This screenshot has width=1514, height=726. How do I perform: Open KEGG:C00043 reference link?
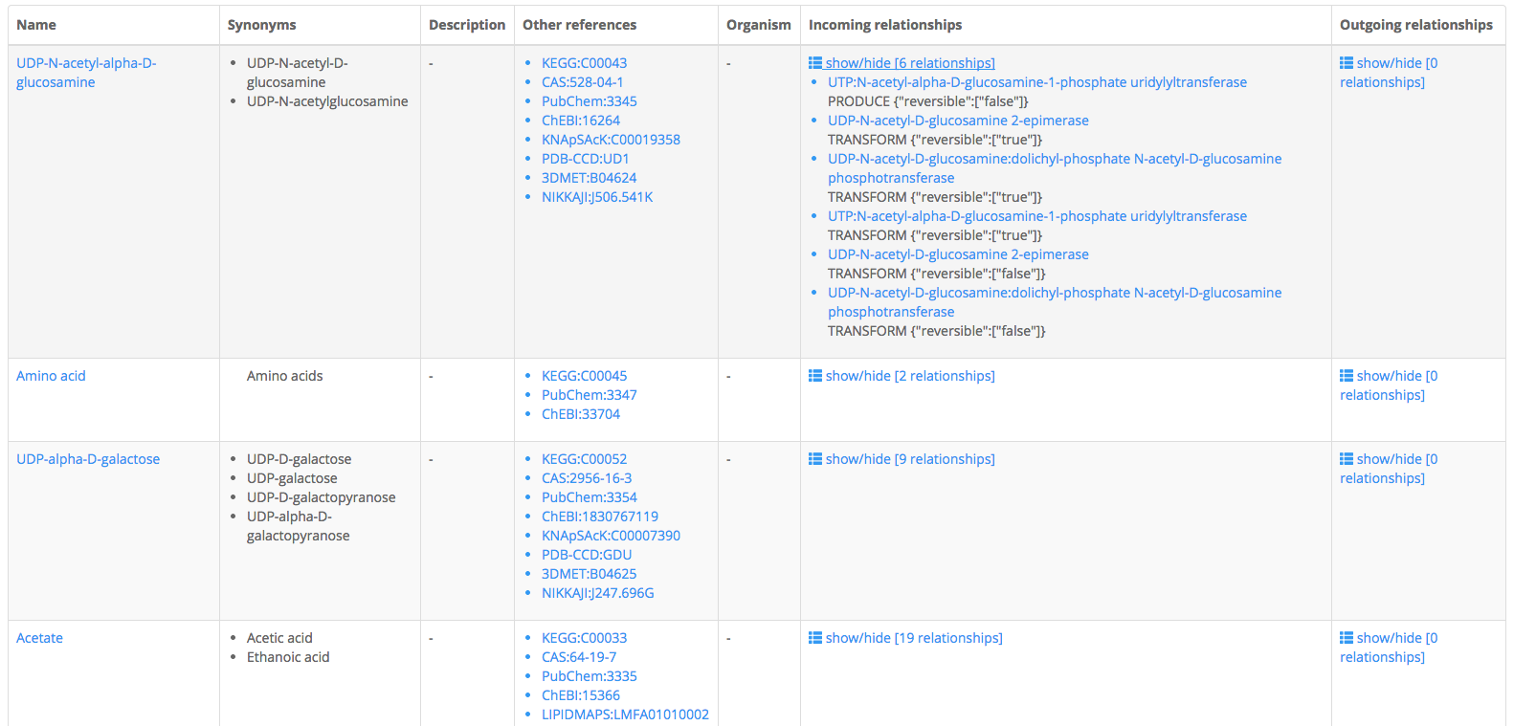584,63
